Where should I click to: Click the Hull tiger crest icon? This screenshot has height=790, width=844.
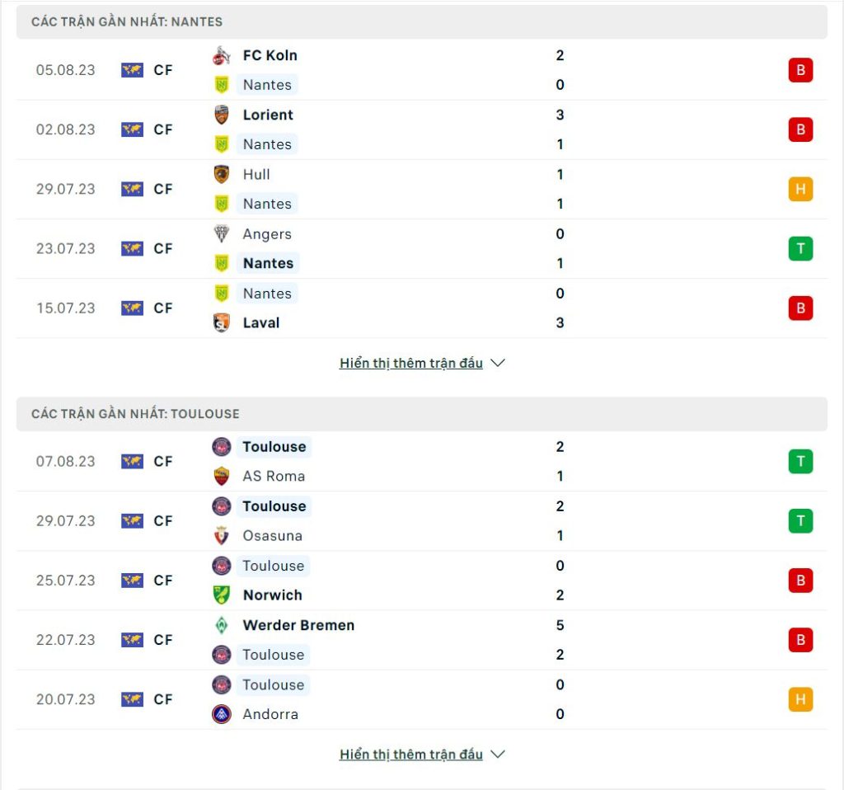pyautogui.click(x=221, y=175)
